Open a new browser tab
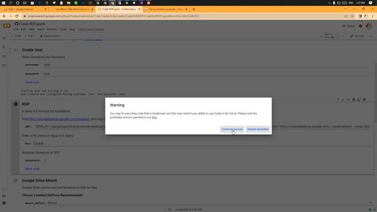This screenshot has height=212, width=377. (194, 9)
